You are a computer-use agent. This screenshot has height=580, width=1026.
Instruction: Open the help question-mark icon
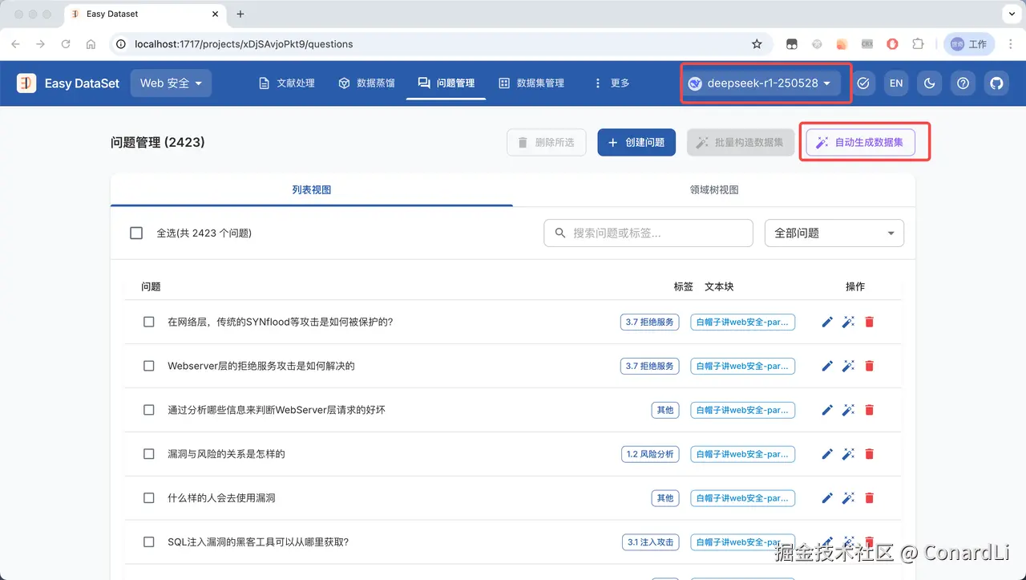[x=963, y=83]
